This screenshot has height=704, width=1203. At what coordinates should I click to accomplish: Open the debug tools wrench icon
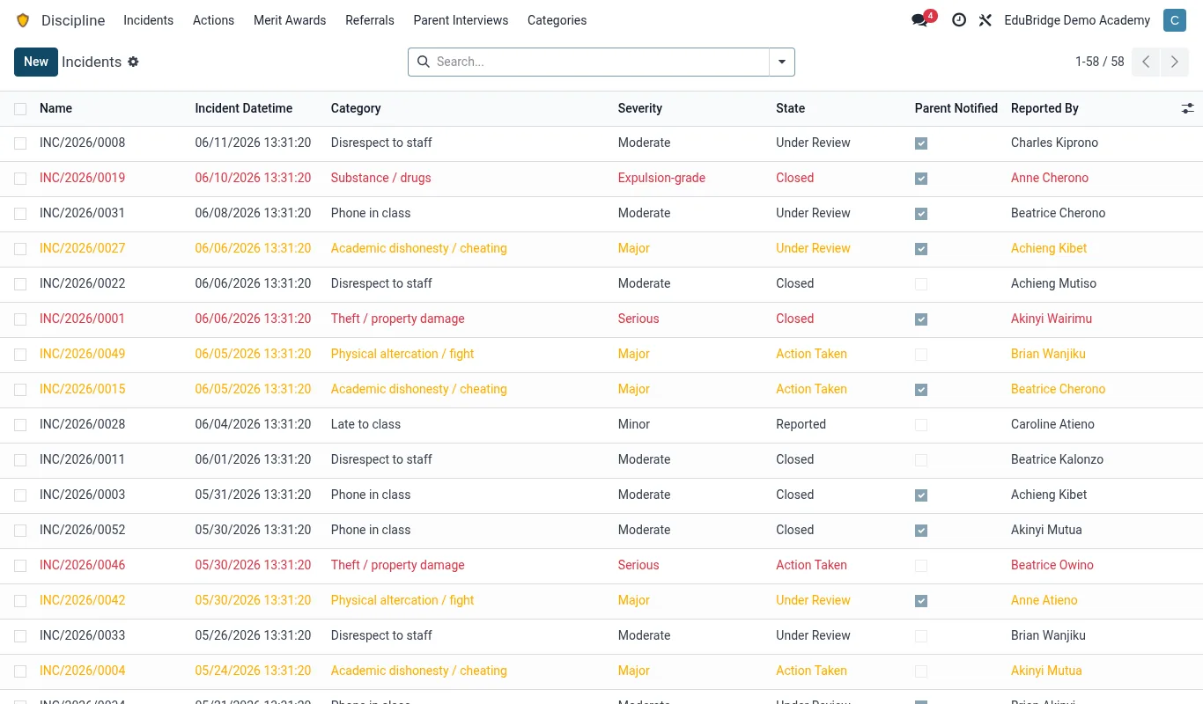(985, 19)
